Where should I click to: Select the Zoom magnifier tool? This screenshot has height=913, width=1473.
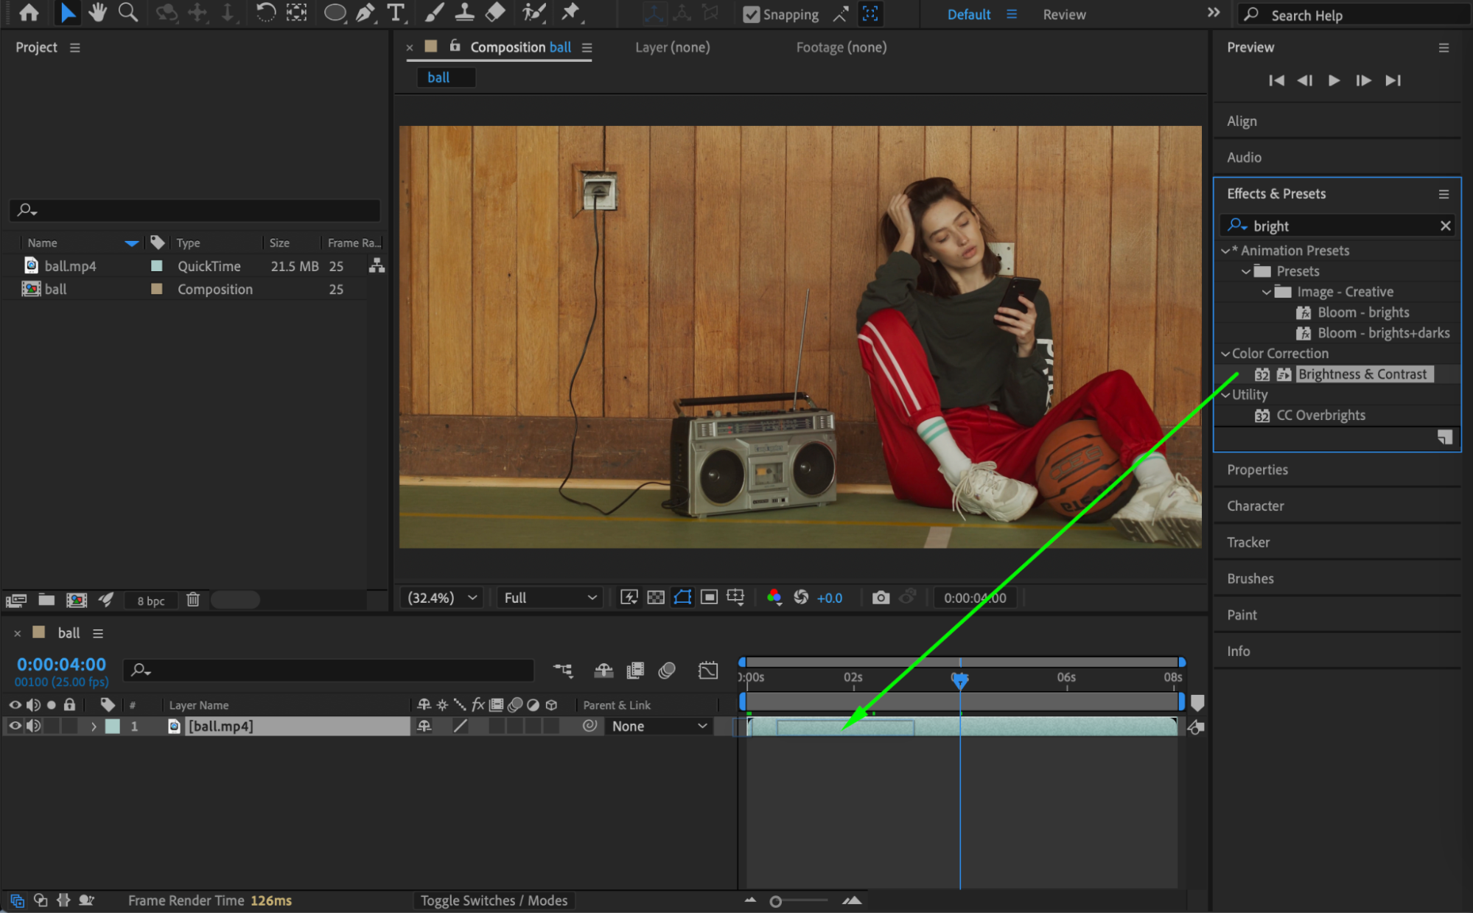(128, 13)
